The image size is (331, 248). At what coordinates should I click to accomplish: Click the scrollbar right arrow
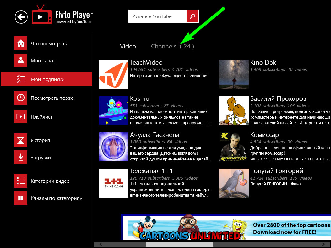pos(323,244)
